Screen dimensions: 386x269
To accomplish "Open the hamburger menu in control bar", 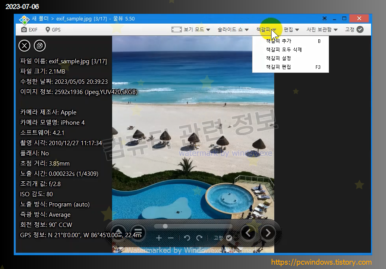I will point(138,233).
